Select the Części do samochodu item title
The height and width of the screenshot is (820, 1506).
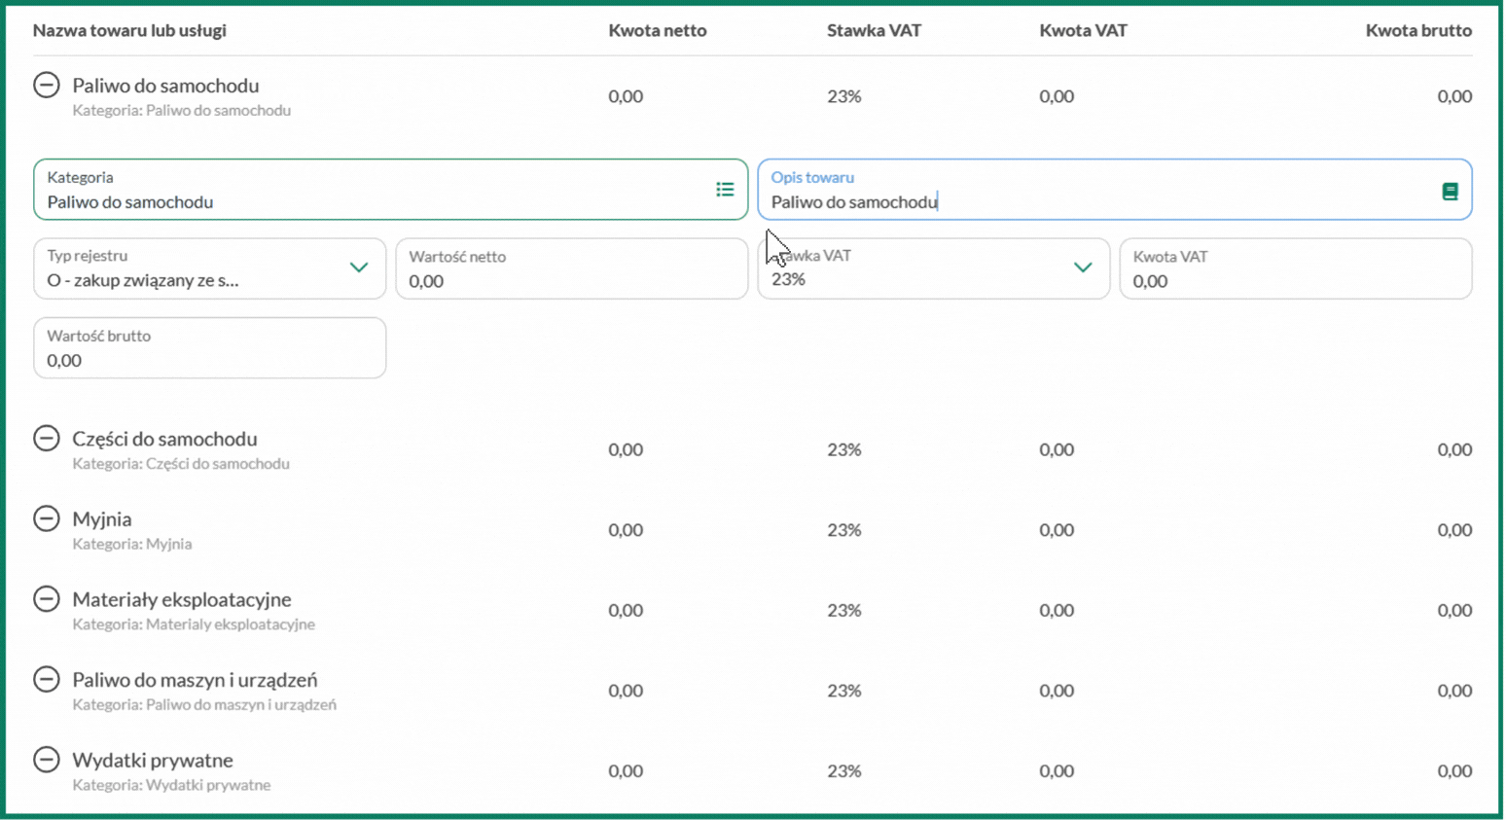pos(164,439)
